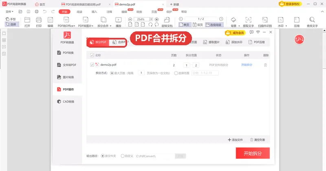Uncheck the demo2p.pdf file checkbox
This screenshot has height=171, width=326.
(x=92, y=65)
